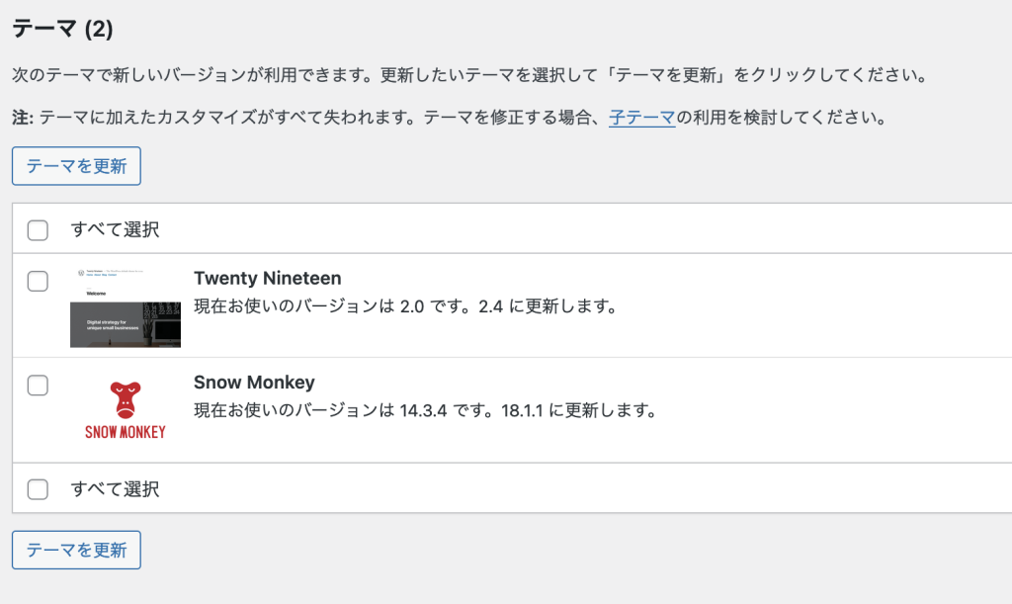Click the SNOW MONKEY red wordmark logo

pyautogui.click(x=125, y=432)
